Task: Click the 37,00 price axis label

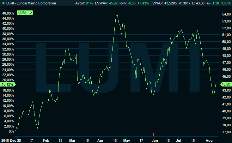Action: 226,132
